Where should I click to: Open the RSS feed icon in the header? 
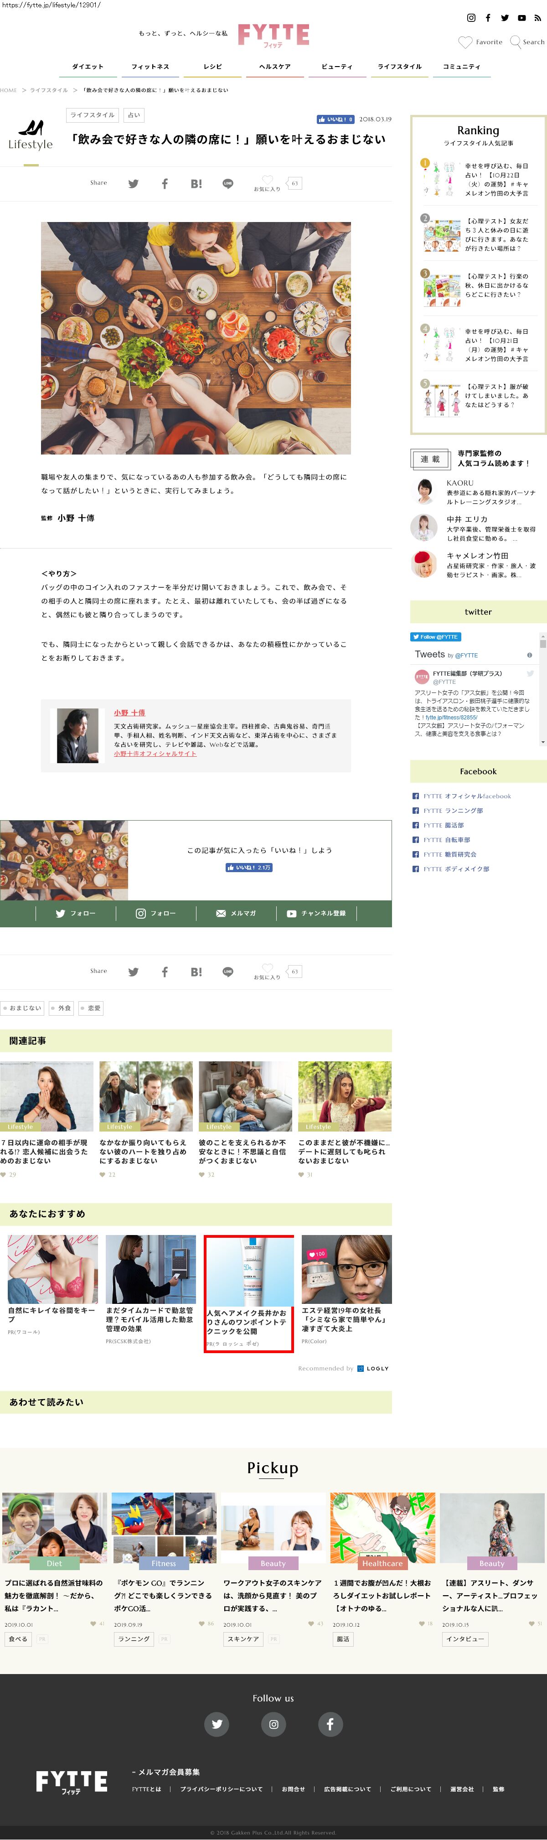click(538, 18)
